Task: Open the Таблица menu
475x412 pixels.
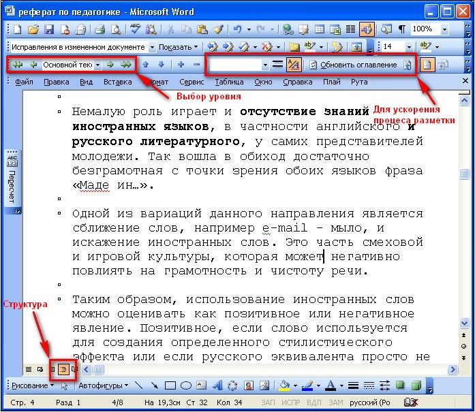Action: click(x=229, y=82)
